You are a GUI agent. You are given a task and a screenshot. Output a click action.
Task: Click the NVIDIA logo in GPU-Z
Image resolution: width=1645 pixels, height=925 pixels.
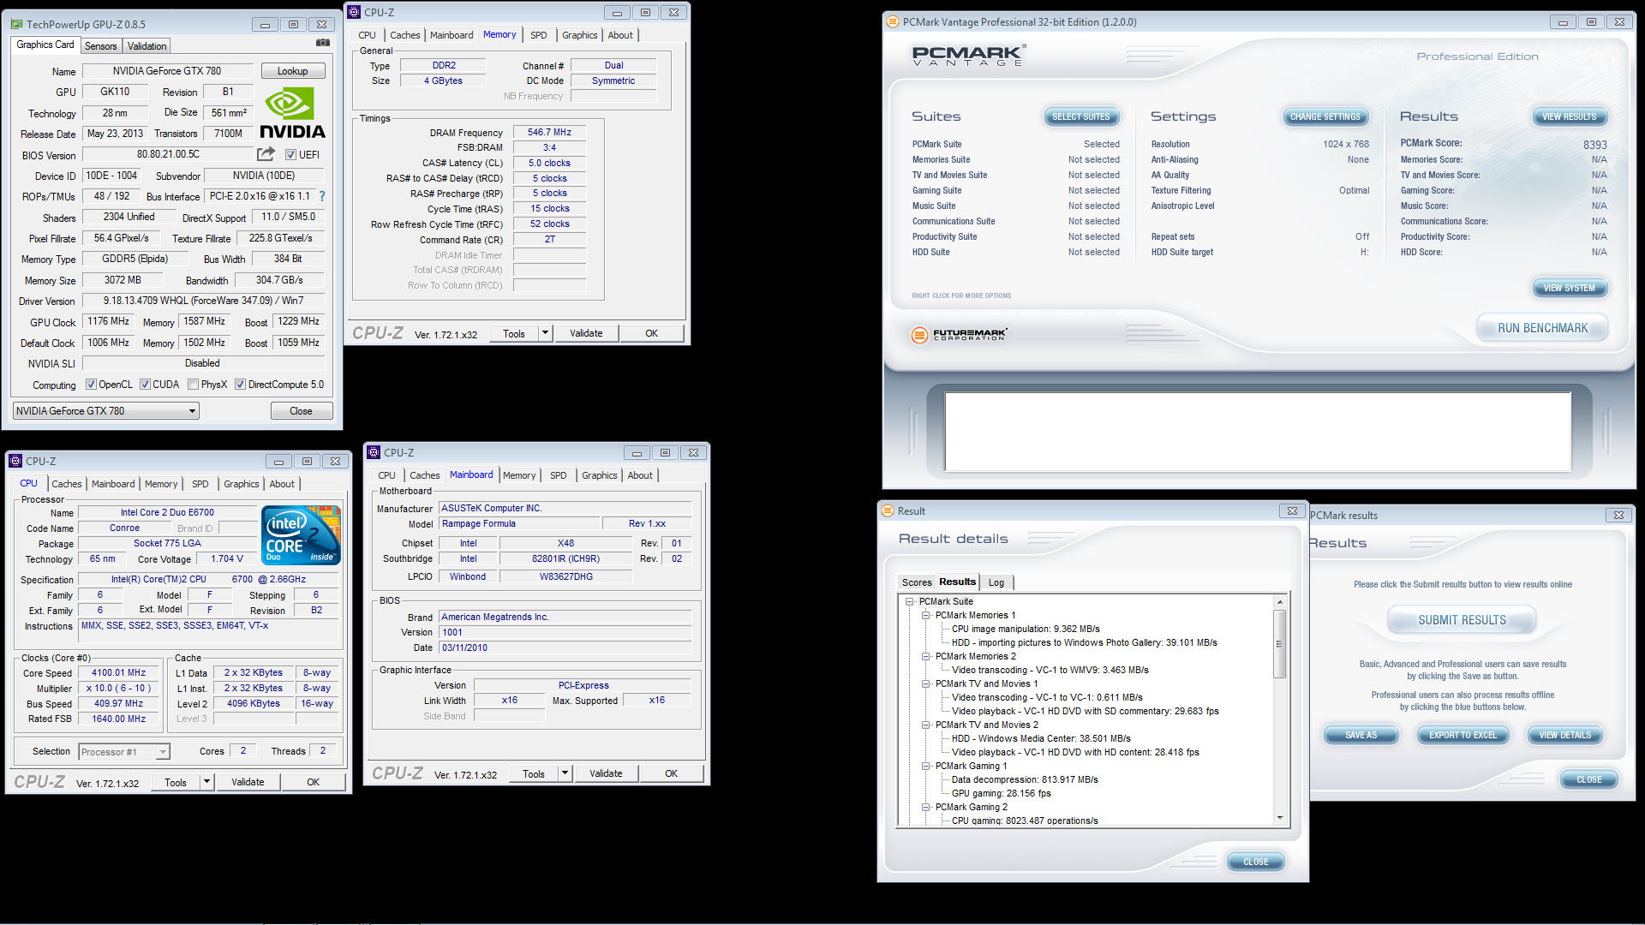pos(292,113)
